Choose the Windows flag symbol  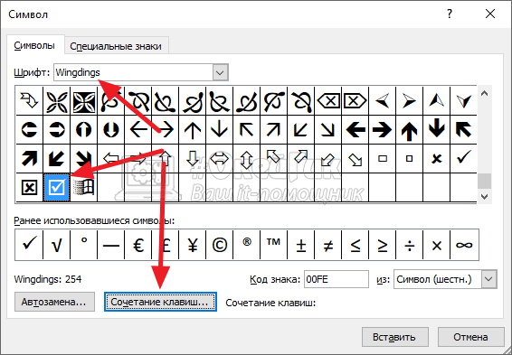tap(83, 187)
